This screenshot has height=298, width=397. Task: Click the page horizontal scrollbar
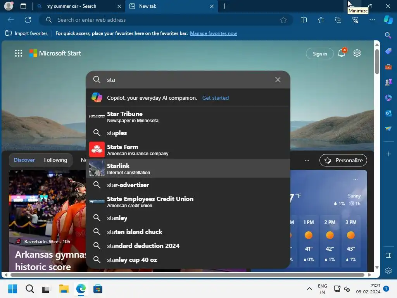pyautogui.click(x=187, y=275)
